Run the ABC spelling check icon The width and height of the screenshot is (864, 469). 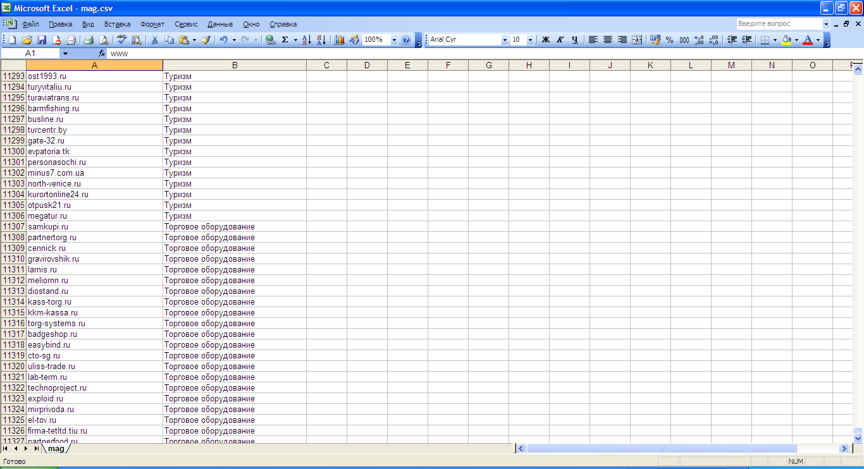click(x=122, y=40)
